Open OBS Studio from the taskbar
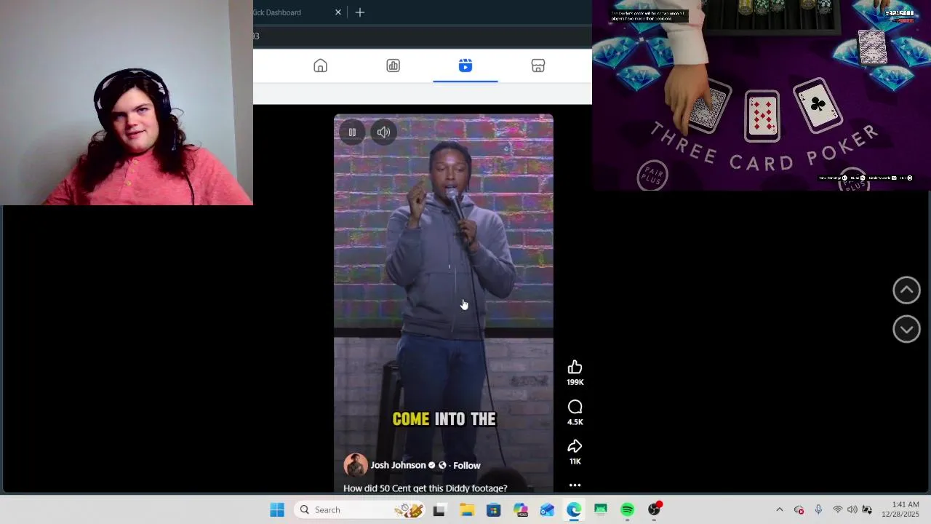The height and width of the screenshot is (524, 931). click(x=655, y=510)
